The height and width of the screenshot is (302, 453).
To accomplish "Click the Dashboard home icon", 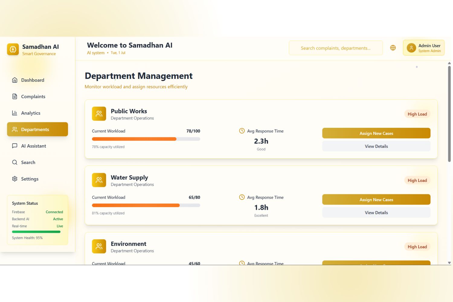I will (x=14, y=80).
